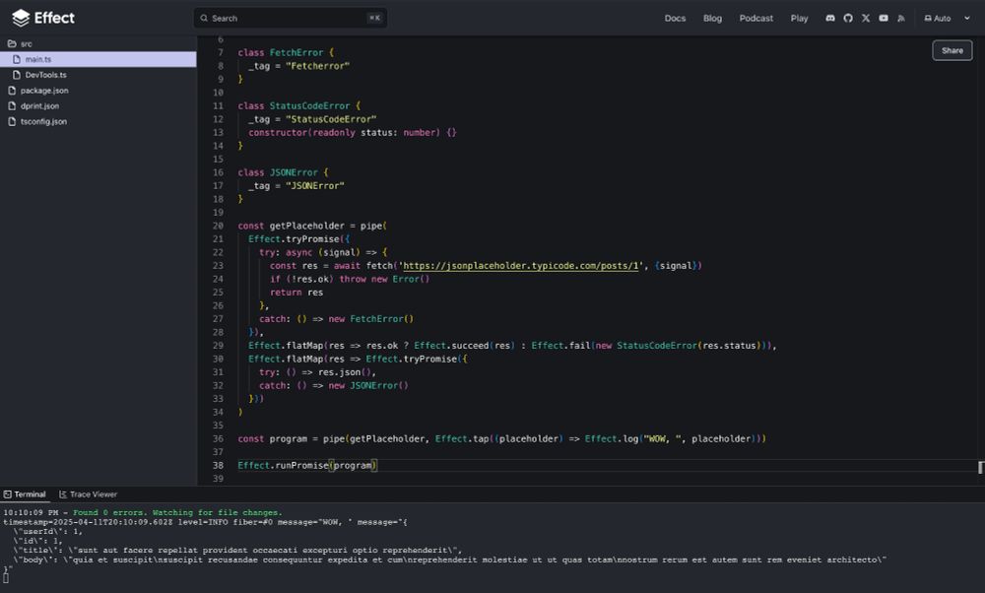
Task: Click the editor's vertical scrollbar thumb
Action: pos(981,467)
